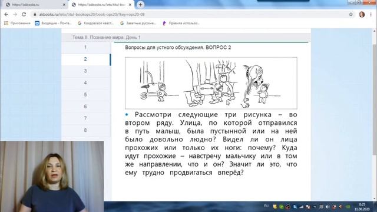Click the lock icon in address bar
The height and width of the screenshot is (212, 377).
point(35,14)
